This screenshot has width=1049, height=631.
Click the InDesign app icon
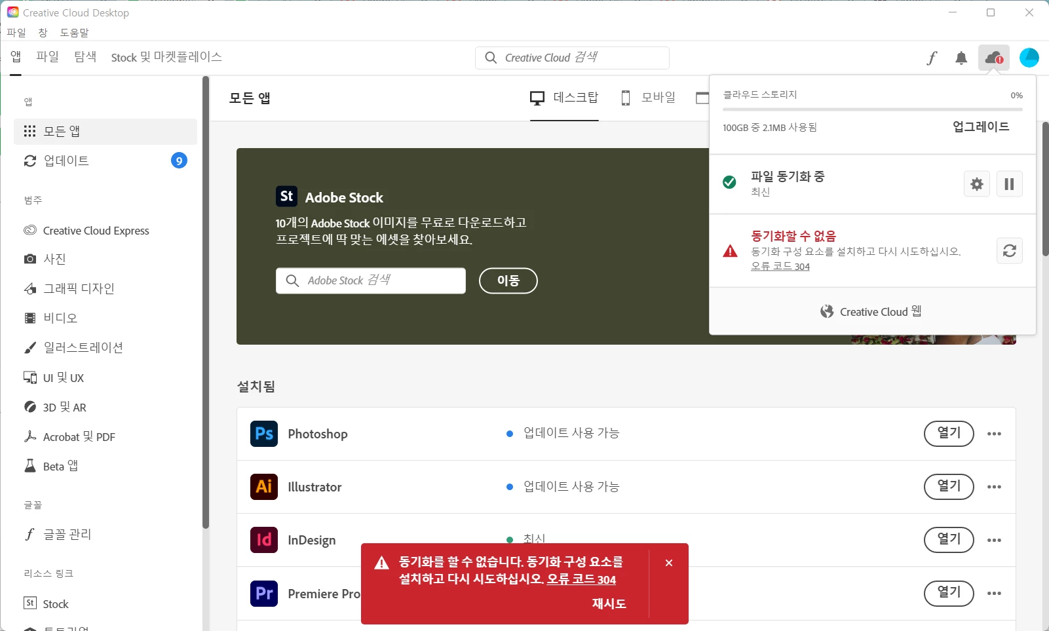[264, 540]
